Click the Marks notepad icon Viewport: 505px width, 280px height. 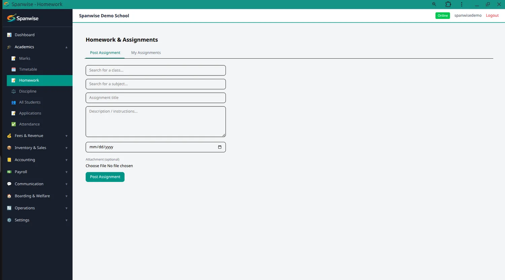[13, 59]
